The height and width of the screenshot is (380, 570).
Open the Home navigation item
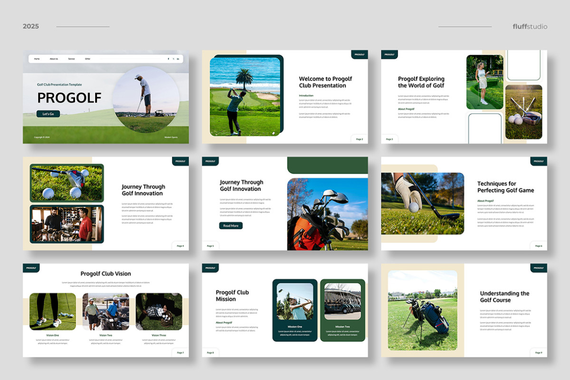point(37,58)
